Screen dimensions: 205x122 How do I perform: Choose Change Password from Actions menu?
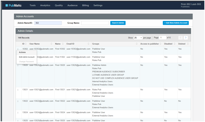point(26,62)
